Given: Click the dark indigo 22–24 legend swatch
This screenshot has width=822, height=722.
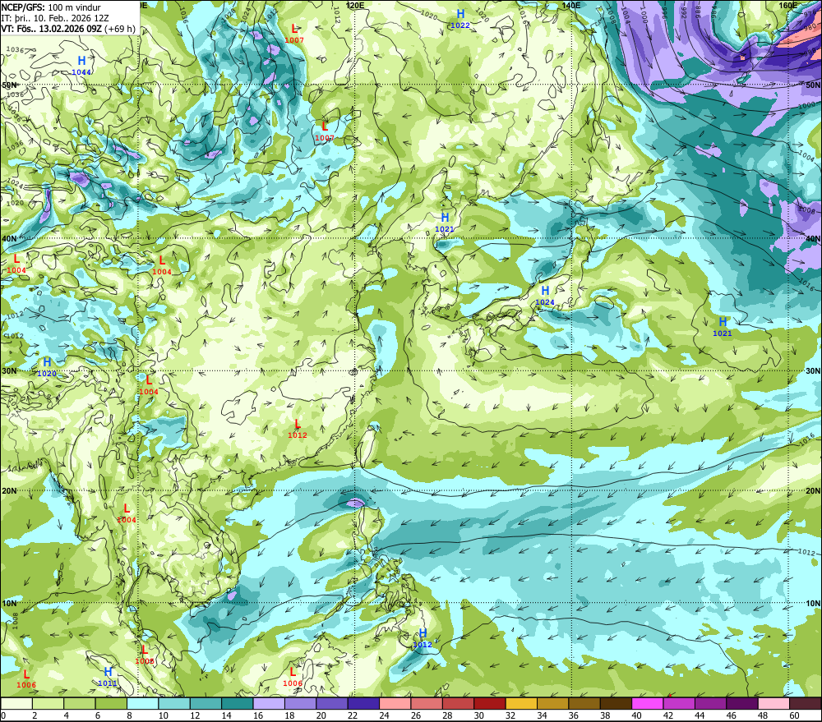Looking at the screenshot, I should coord(363,704).
